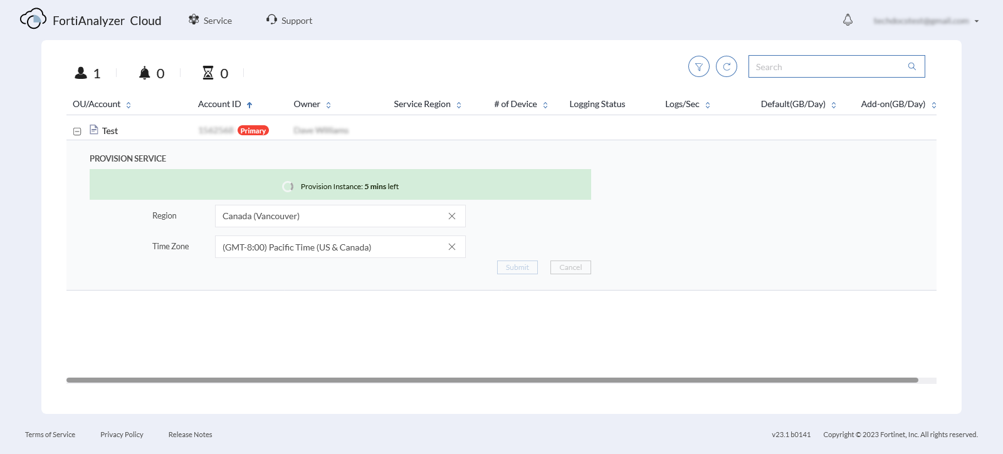The width and height of the screenshot is (1003, 454).
Task: Clear the Time Zone selection
Action: pos(452,247)
